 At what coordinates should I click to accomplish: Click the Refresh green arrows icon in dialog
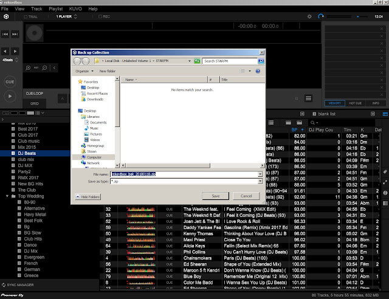click(x=197, y=61)
